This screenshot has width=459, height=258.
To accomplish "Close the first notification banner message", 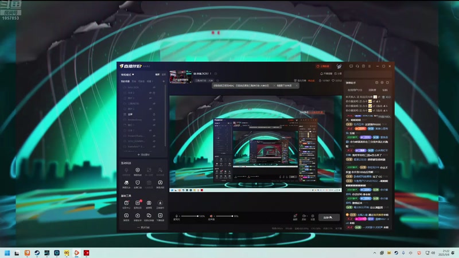I will click(274, 85).
